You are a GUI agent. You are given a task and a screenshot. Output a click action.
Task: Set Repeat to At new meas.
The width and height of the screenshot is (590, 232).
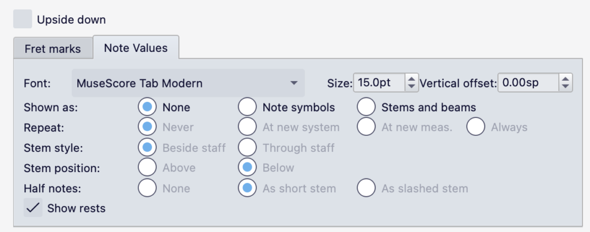(x=366, y=127)
